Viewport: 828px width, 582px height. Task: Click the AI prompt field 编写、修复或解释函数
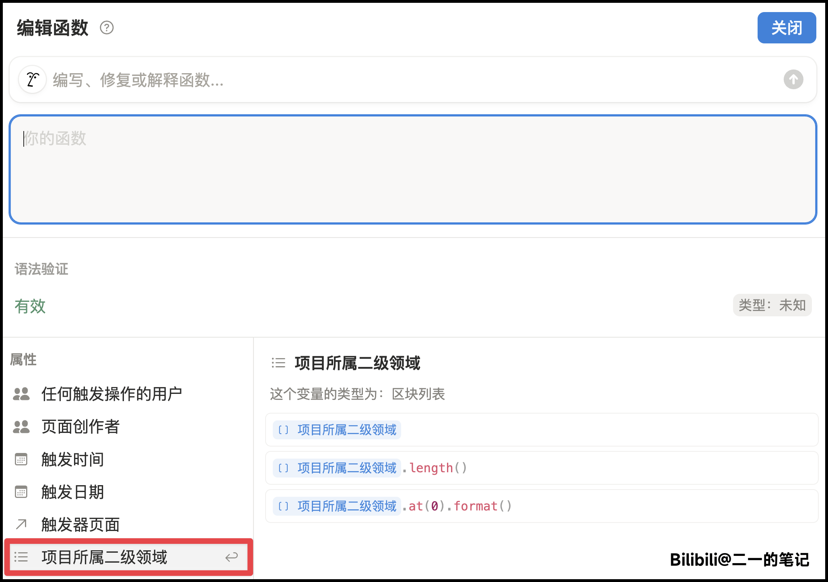pyautogui.click(x=402, y=80)
